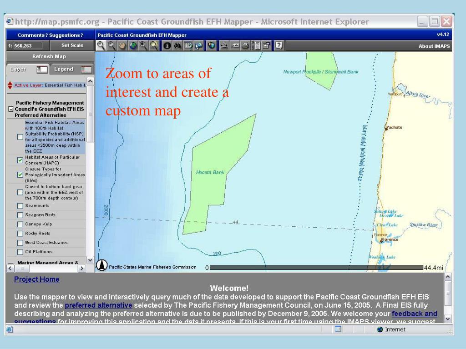Image resolution: width=466 pixels, height=349 pixels.
Task: Switch to the Layer tab
Action: (19, 70)
